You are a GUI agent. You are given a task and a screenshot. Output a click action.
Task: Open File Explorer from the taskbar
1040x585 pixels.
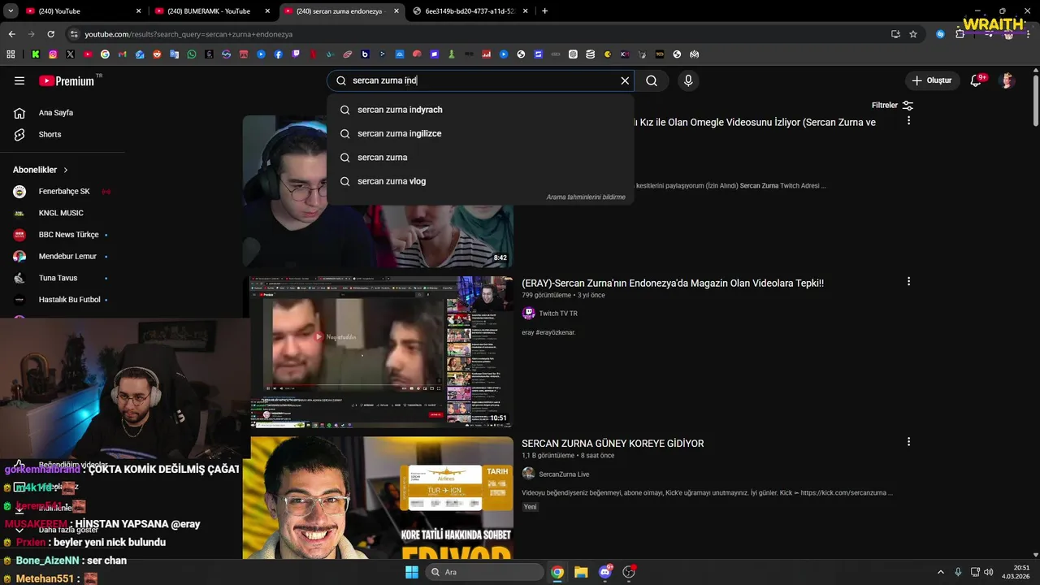pos(581,572)
